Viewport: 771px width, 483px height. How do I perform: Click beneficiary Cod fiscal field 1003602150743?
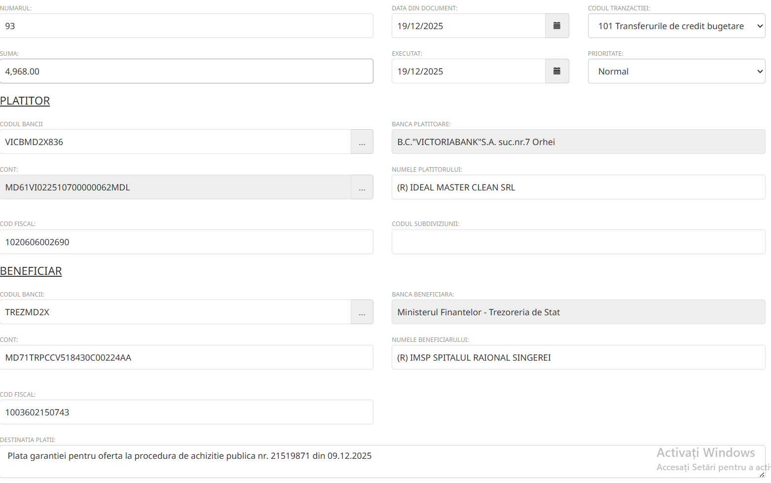click(x=186, y=412)
